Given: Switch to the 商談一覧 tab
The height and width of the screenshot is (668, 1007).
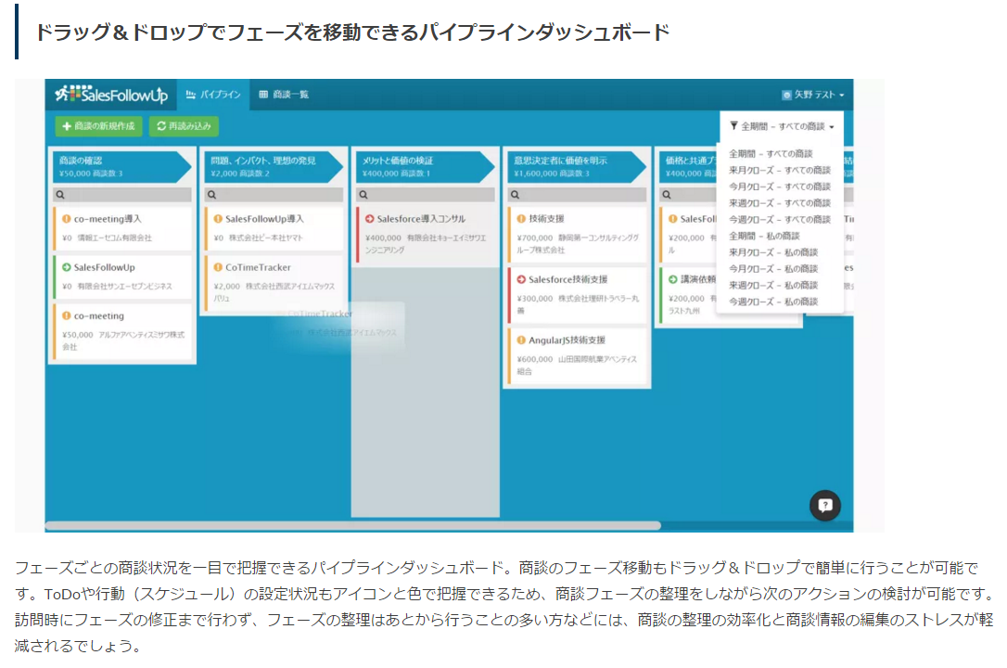Looking at the screenshot, I should tap(284, 95).
